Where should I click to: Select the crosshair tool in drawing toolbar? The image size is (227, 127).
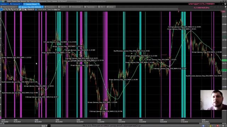coord(4,10)
